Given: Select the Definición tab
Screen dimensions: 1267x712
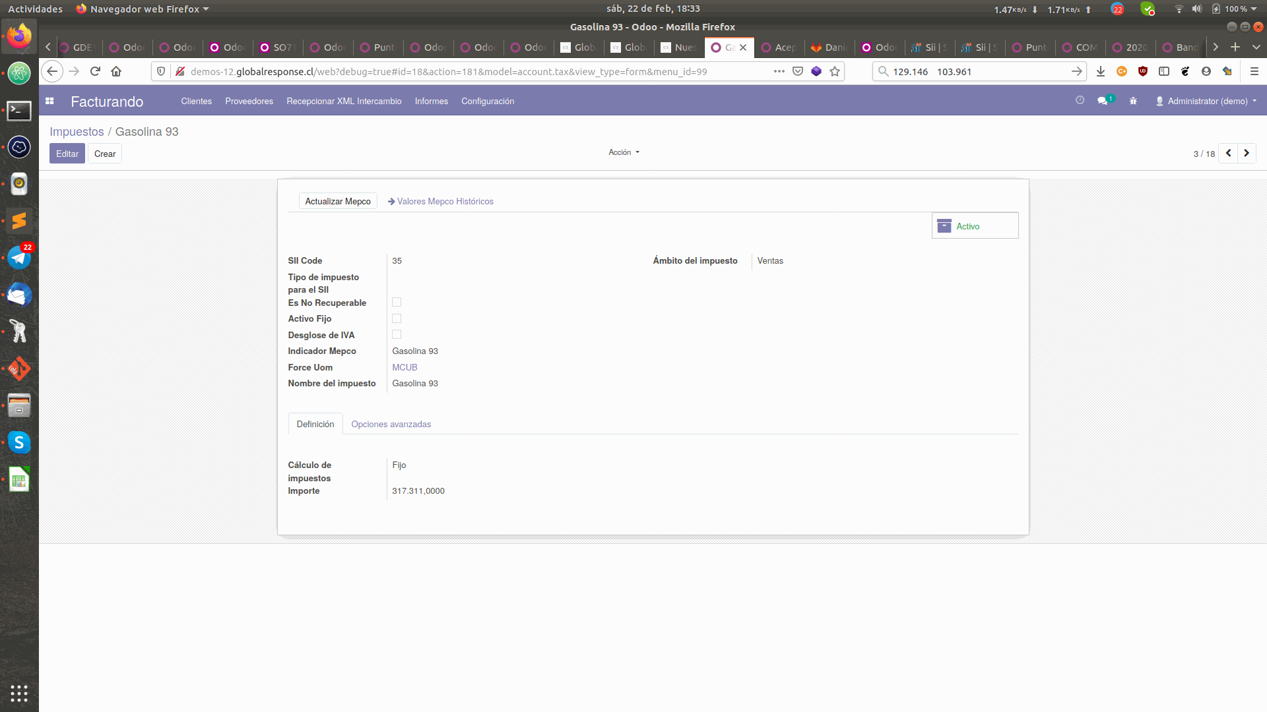Looking at the screenshot, I should pyautogui.click(x=315, y=423).
